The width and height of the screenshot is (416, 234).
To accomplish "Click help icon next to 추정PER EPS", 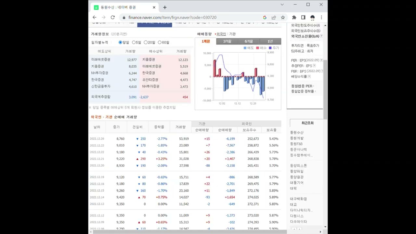I will 314,66.
